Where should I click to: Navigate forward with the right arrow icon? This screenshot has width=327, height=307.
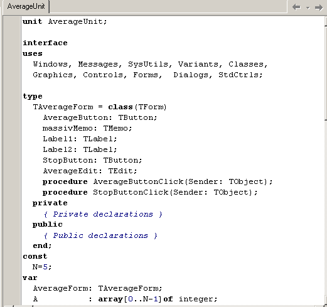[319, 8]
